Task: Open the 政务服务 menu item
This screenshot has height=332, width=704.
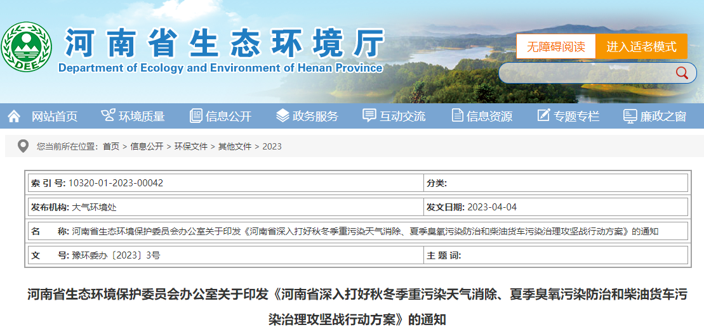Action: [x=315, y=117]
